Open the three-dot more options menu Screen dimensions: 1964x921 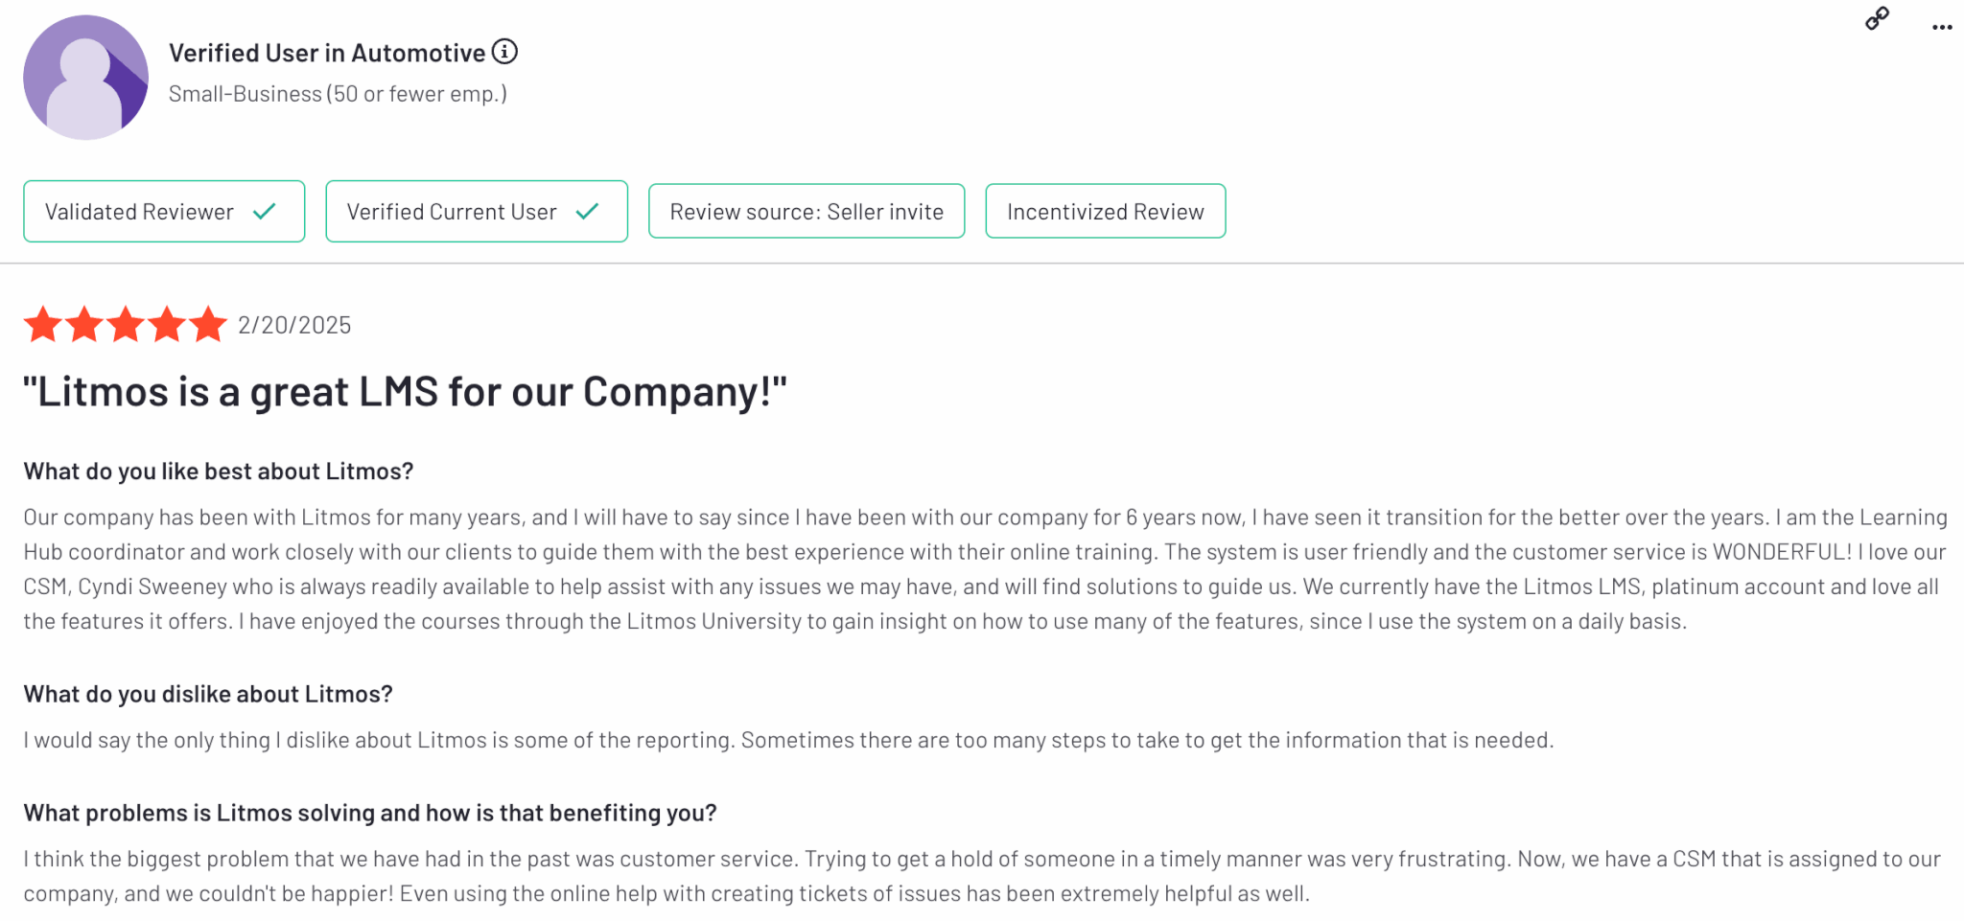click(x=1942, y=27)
